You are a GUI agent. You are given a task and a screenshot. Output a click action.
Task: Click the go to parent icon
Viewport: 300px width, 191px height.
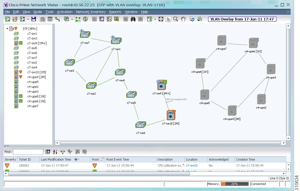(x=94, y=19)
